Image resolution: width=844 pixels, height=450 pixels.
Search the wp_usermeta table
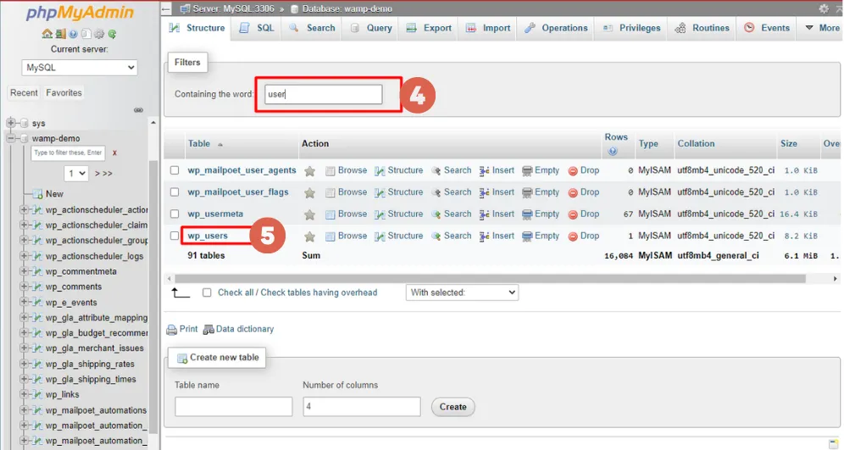[x=451, y=214]
